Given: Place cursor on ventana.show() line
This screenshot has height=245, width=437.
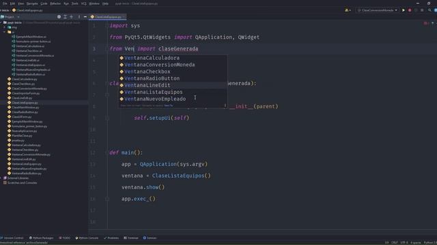Looking at the screenshot, I should [143, 187].
